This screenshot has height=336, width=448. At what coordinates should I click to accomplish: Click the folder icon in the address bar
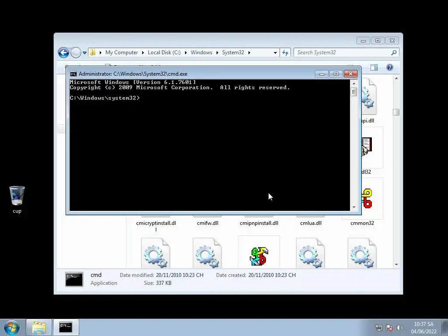point(93,52)
